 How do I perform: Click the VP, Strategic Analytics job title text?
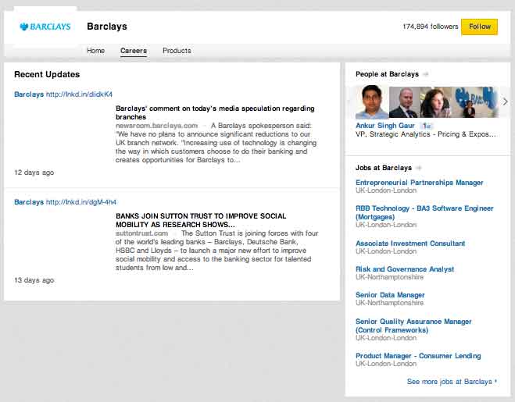coord(426,134)
